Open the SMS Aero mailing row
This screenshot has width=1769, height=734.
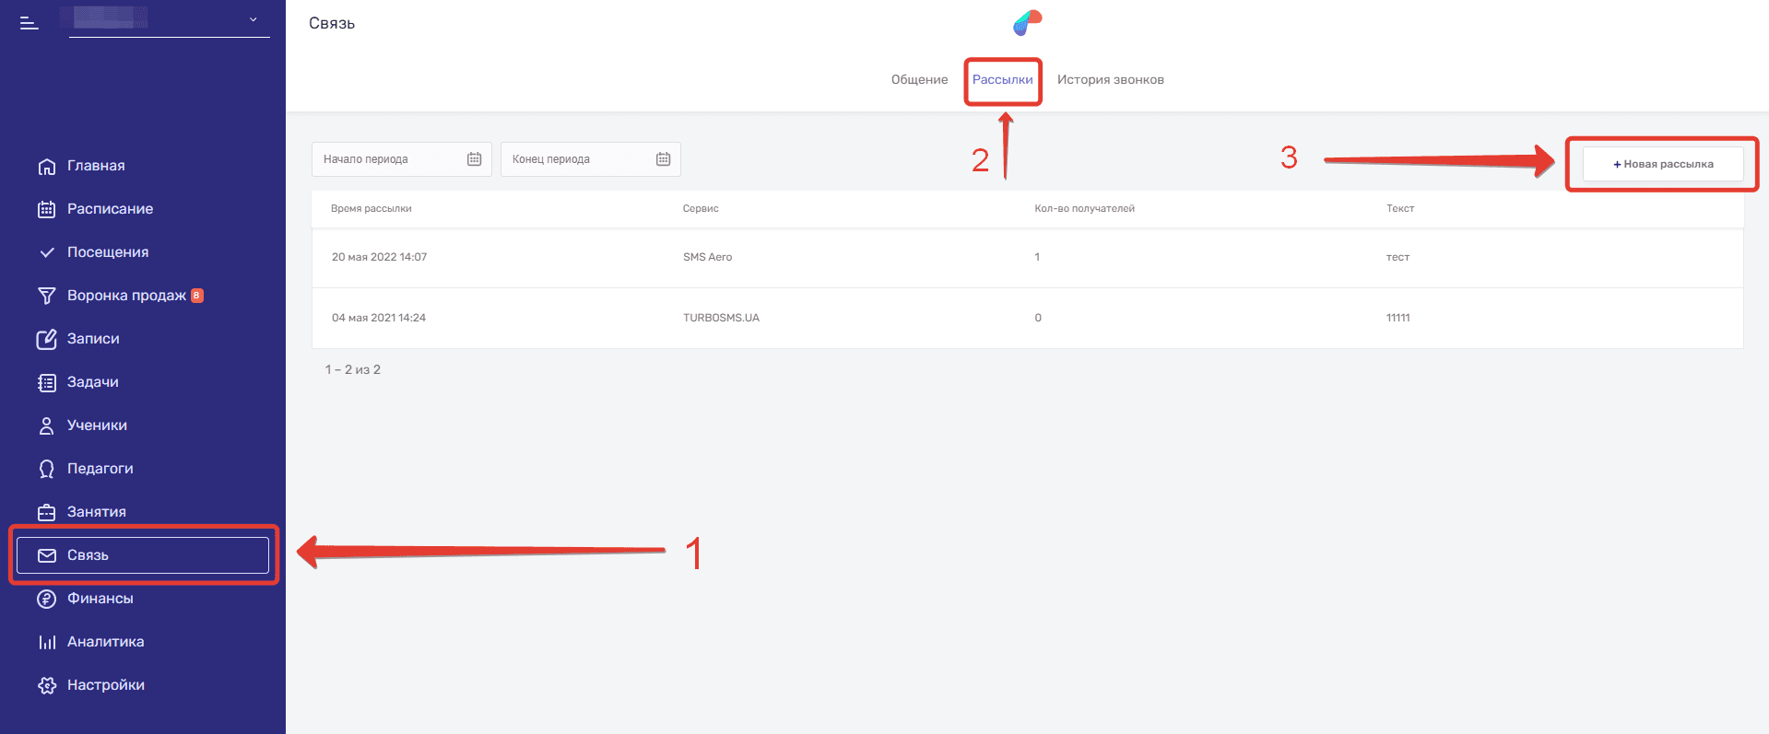click(707, 258)
